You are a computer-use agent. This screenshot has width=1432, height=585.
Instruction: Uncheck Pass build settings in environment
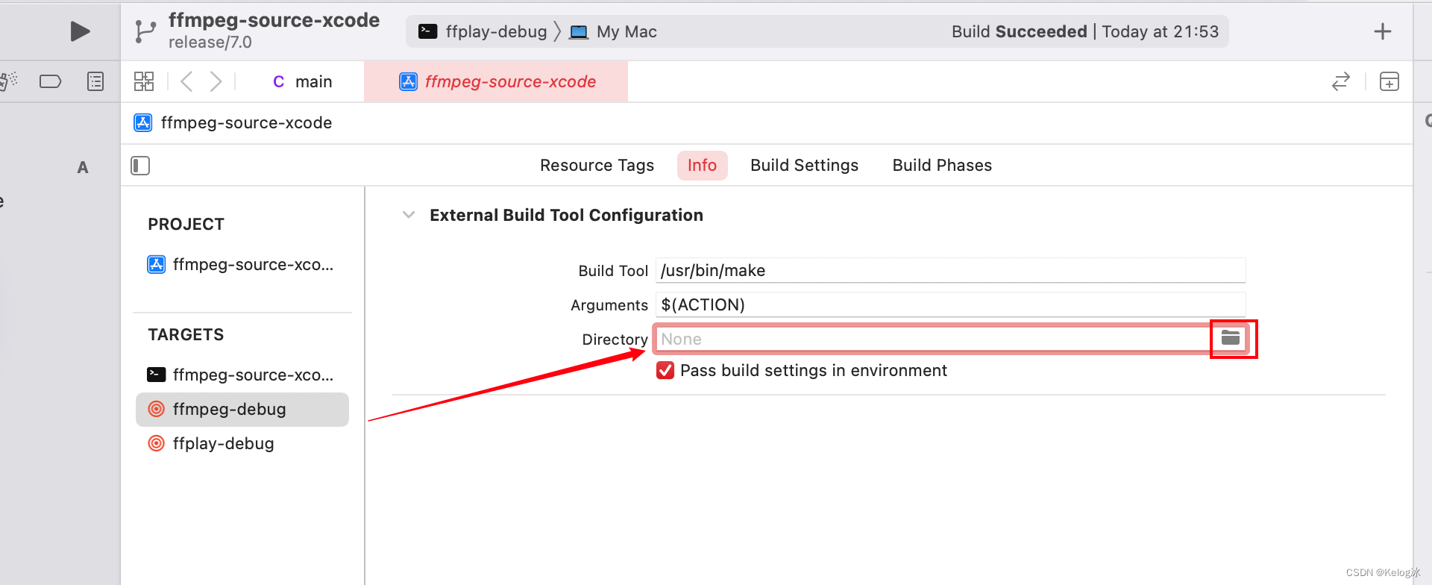click(x=665, y=371)
